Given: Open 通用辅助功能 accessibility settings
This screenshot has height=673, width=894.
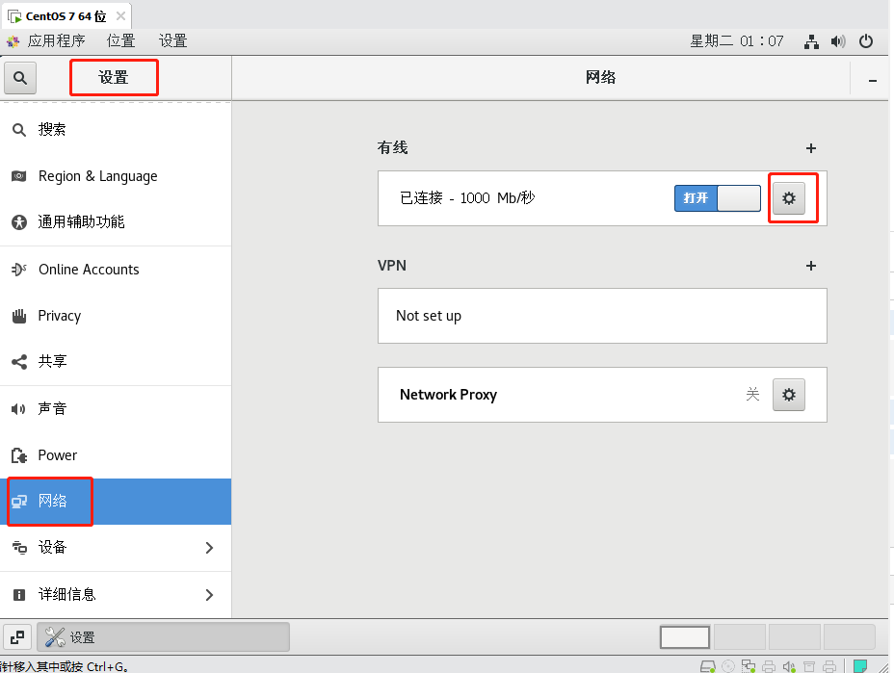Looking at the screenshot, I should click(116, 222).
